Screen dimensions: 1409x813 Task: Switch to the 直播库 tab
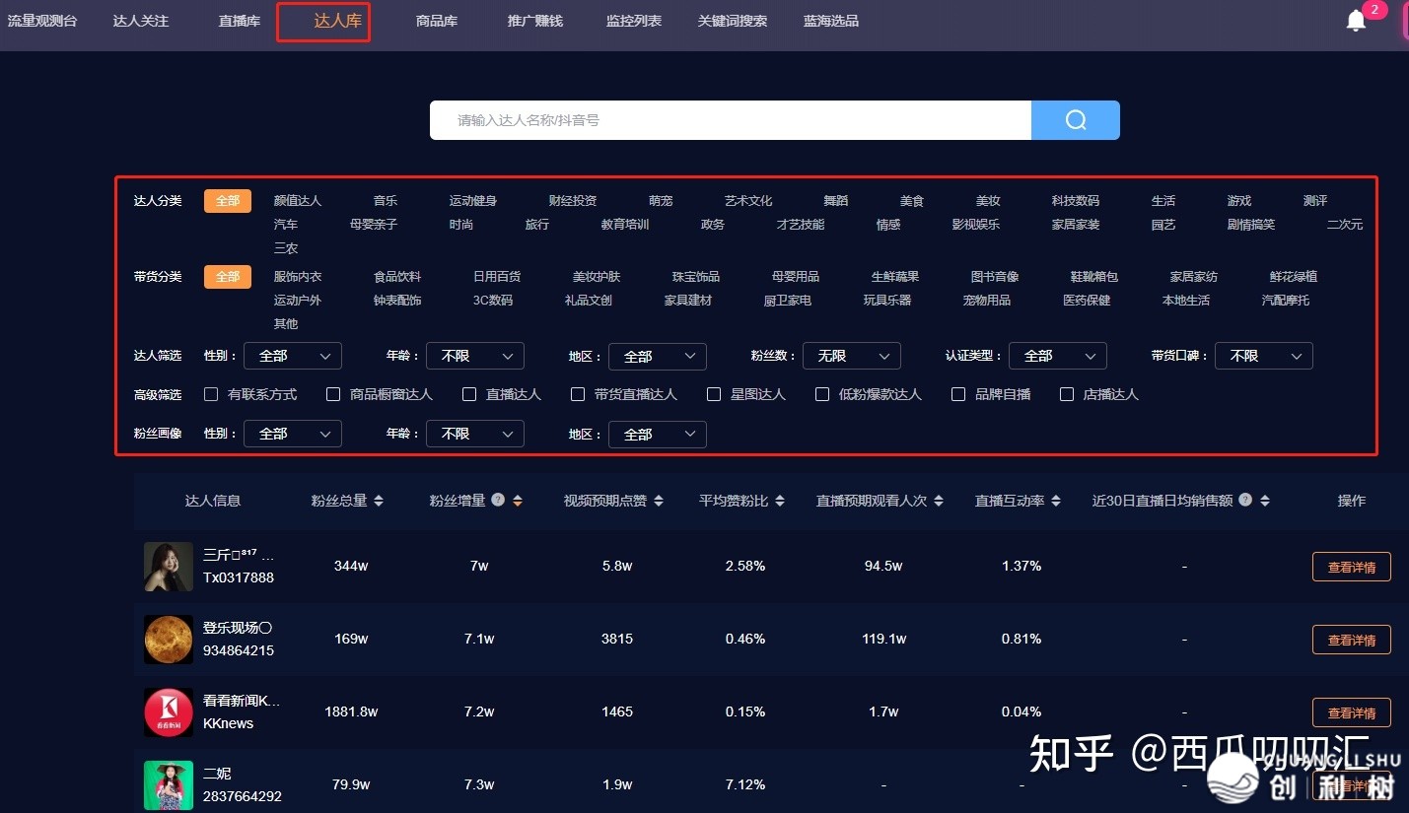[x=240, y=21]
